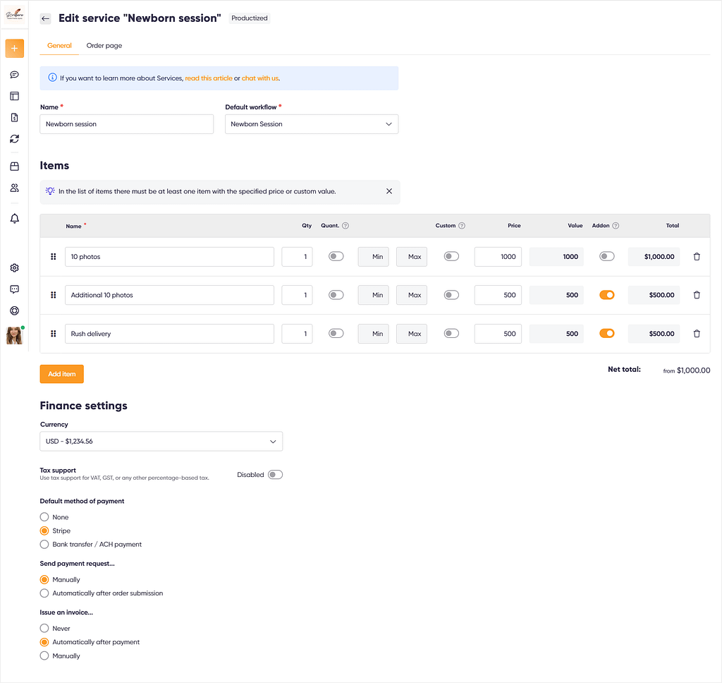Select Manually for issuing invoice
The image size is (722, 683).
pos(44,655)
